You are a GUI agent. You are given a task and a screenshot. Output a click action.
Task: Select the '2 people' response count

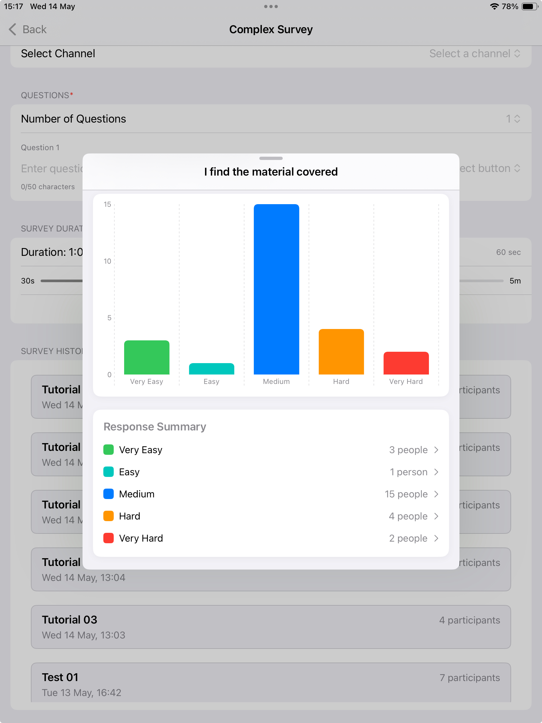pos(408,538)
